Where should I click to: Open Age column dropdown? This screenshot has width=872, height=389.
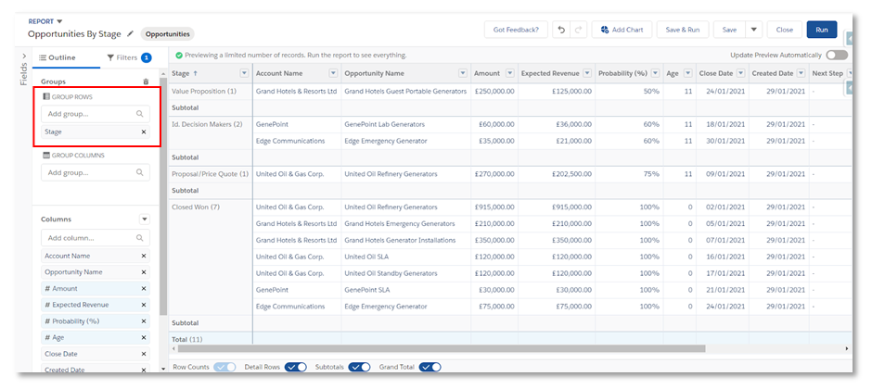click(688, 73)
